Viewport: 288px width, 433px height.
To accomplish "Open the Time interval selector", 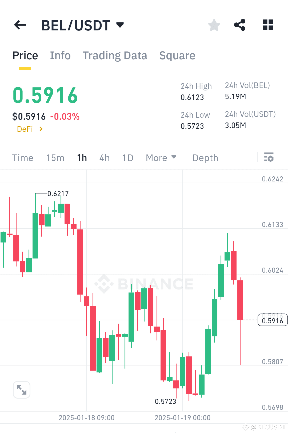I will (x=23, y=158).
